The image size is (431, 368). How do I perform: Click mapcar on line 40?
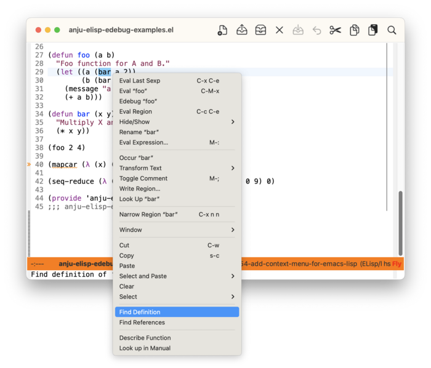(x=65, y=164)
